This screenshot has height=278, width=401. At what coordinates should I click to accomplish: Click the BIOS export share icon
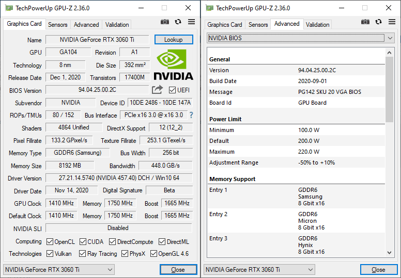(x=157, y=90)
